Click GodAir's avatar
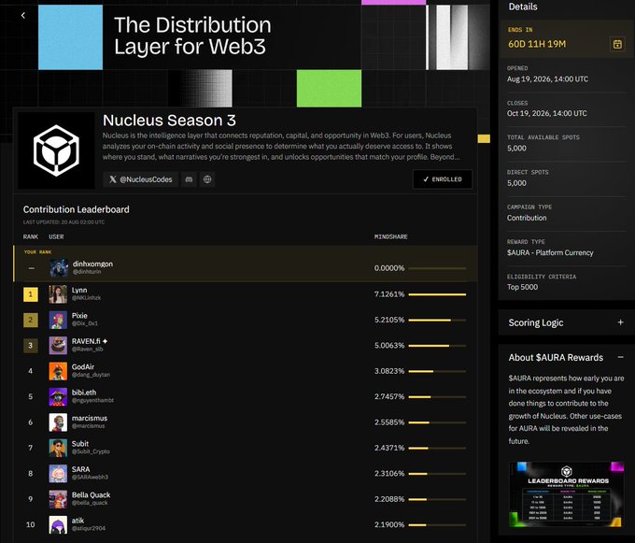Viewport: 635px width, 543px height. (58, 371)
